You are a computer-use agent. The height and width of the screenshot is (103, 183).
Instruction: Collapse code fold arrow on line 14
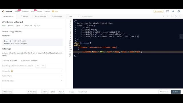[72, 49]
